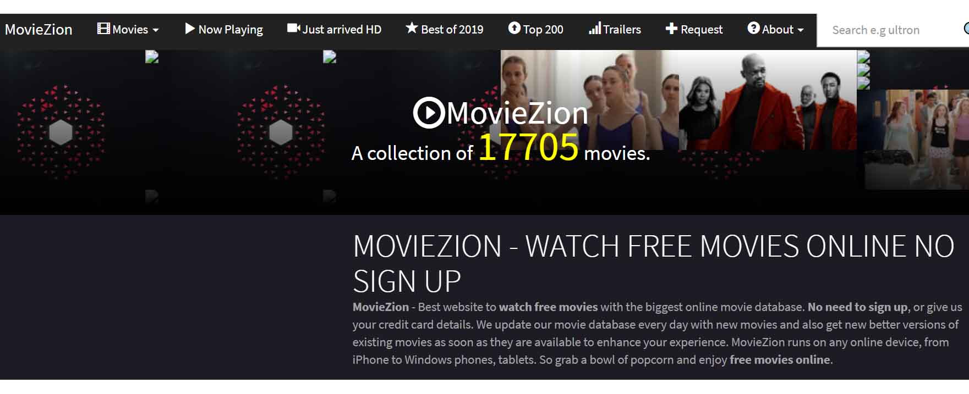Click the search field with 'Search e.g ultron'
This screenshot has height=394, width=969.
893,30
